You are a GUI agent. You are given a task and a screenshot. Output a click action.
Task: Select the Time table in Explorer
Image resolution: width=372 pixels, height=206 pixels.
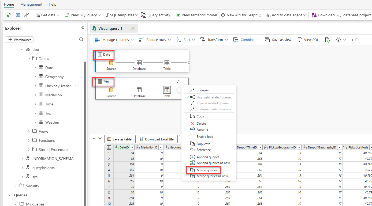49,104
